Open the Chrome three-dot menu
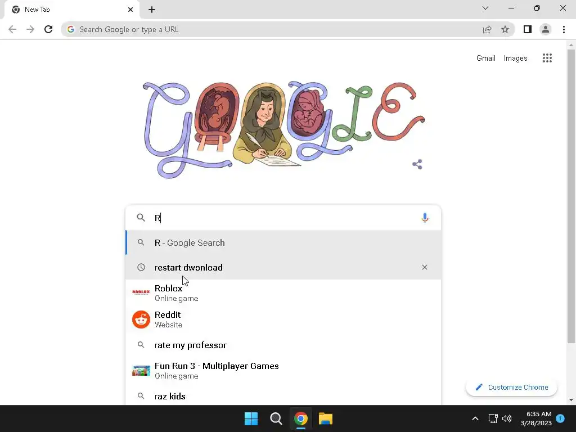Screen dimensions: 576x432 tap(564, 29)
